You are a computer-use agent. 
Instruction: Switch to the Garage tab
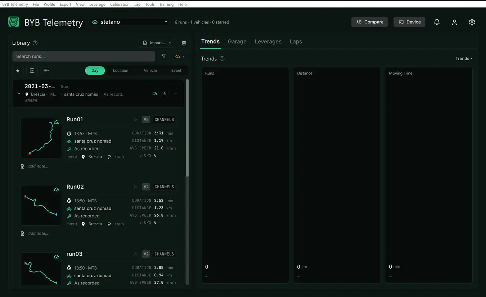pyautogui.click(x=237, y=41)
